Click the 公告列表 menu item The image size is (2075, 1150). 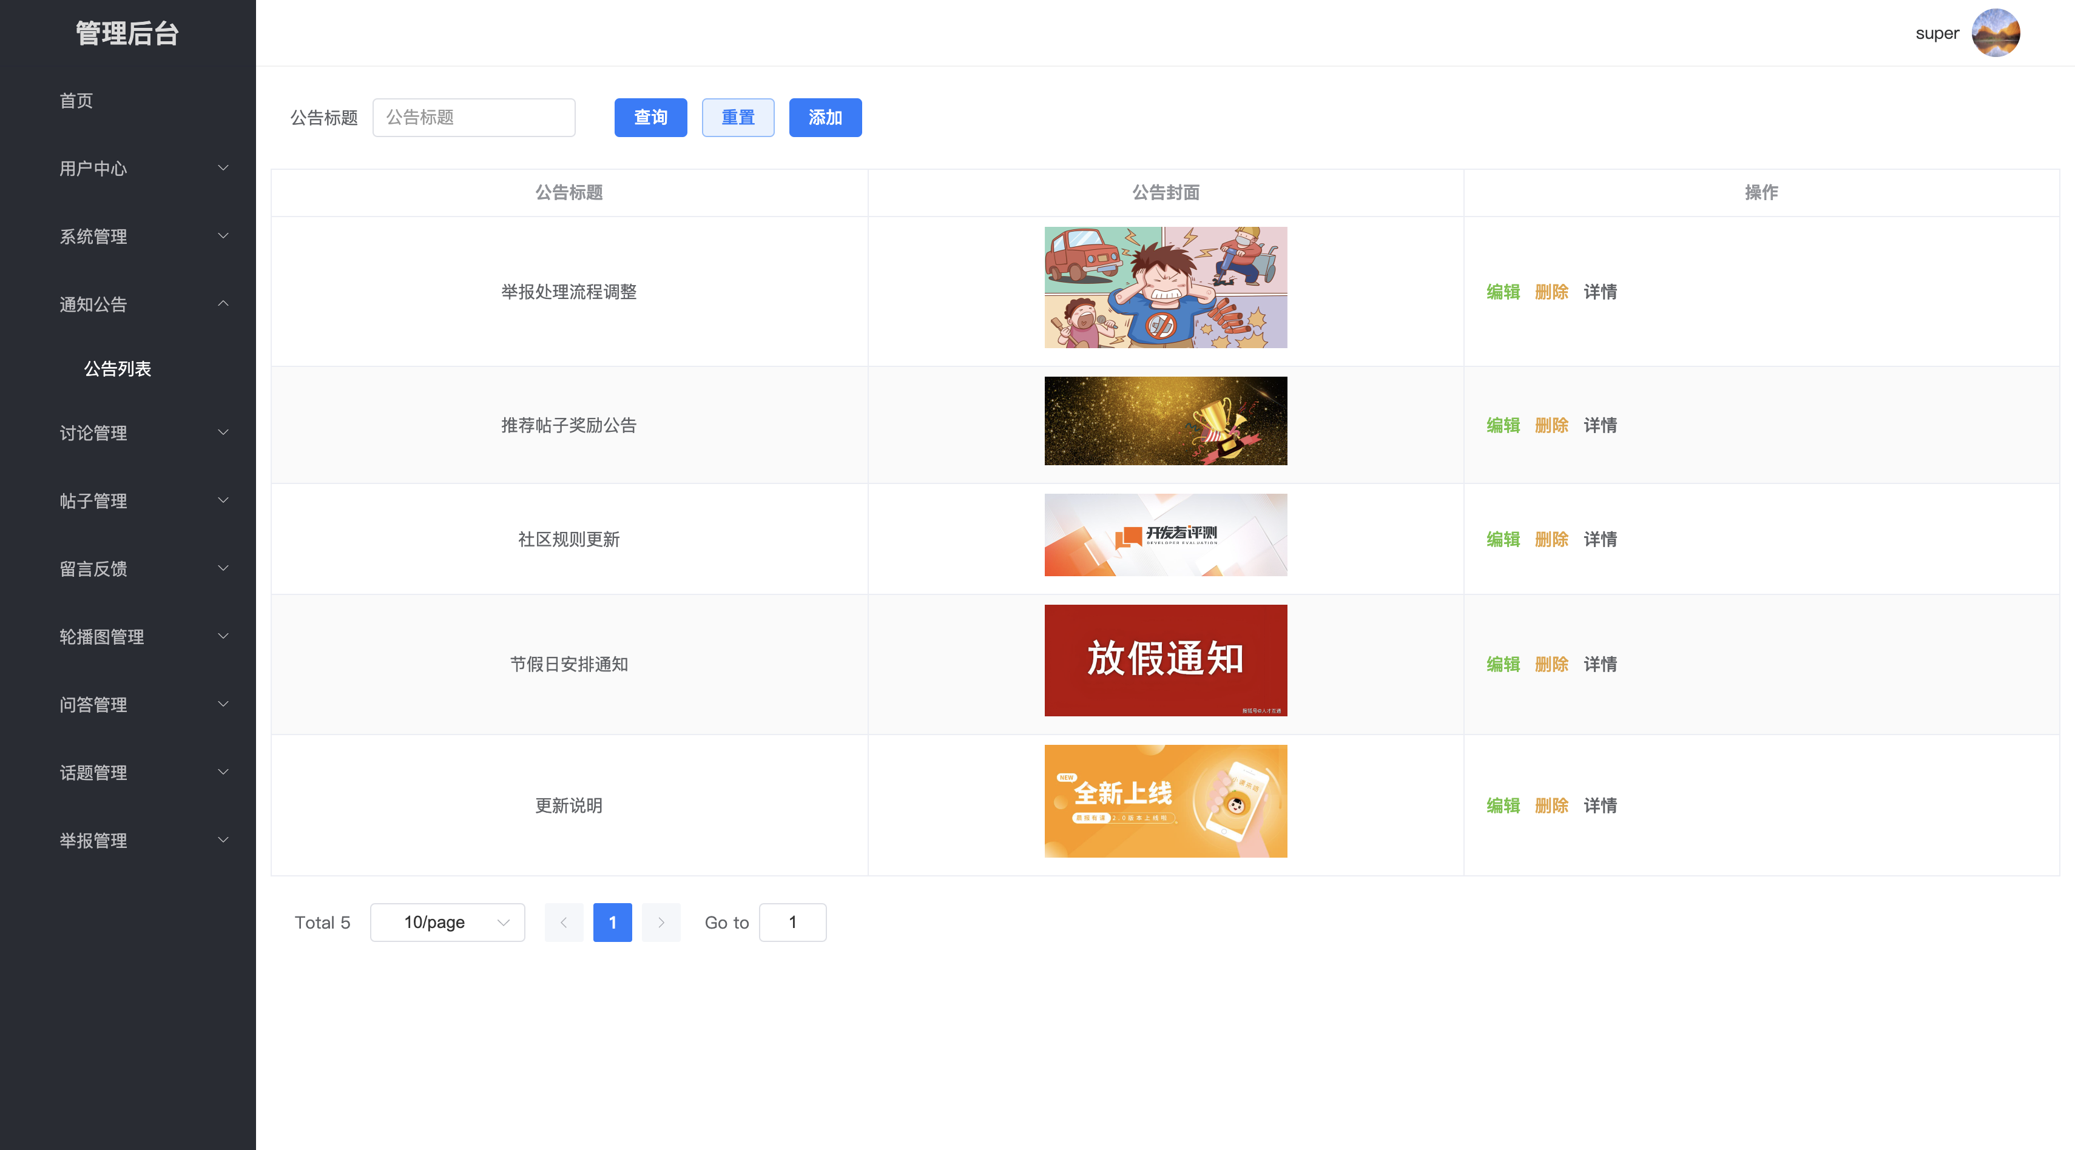click(x=118, y=369)
